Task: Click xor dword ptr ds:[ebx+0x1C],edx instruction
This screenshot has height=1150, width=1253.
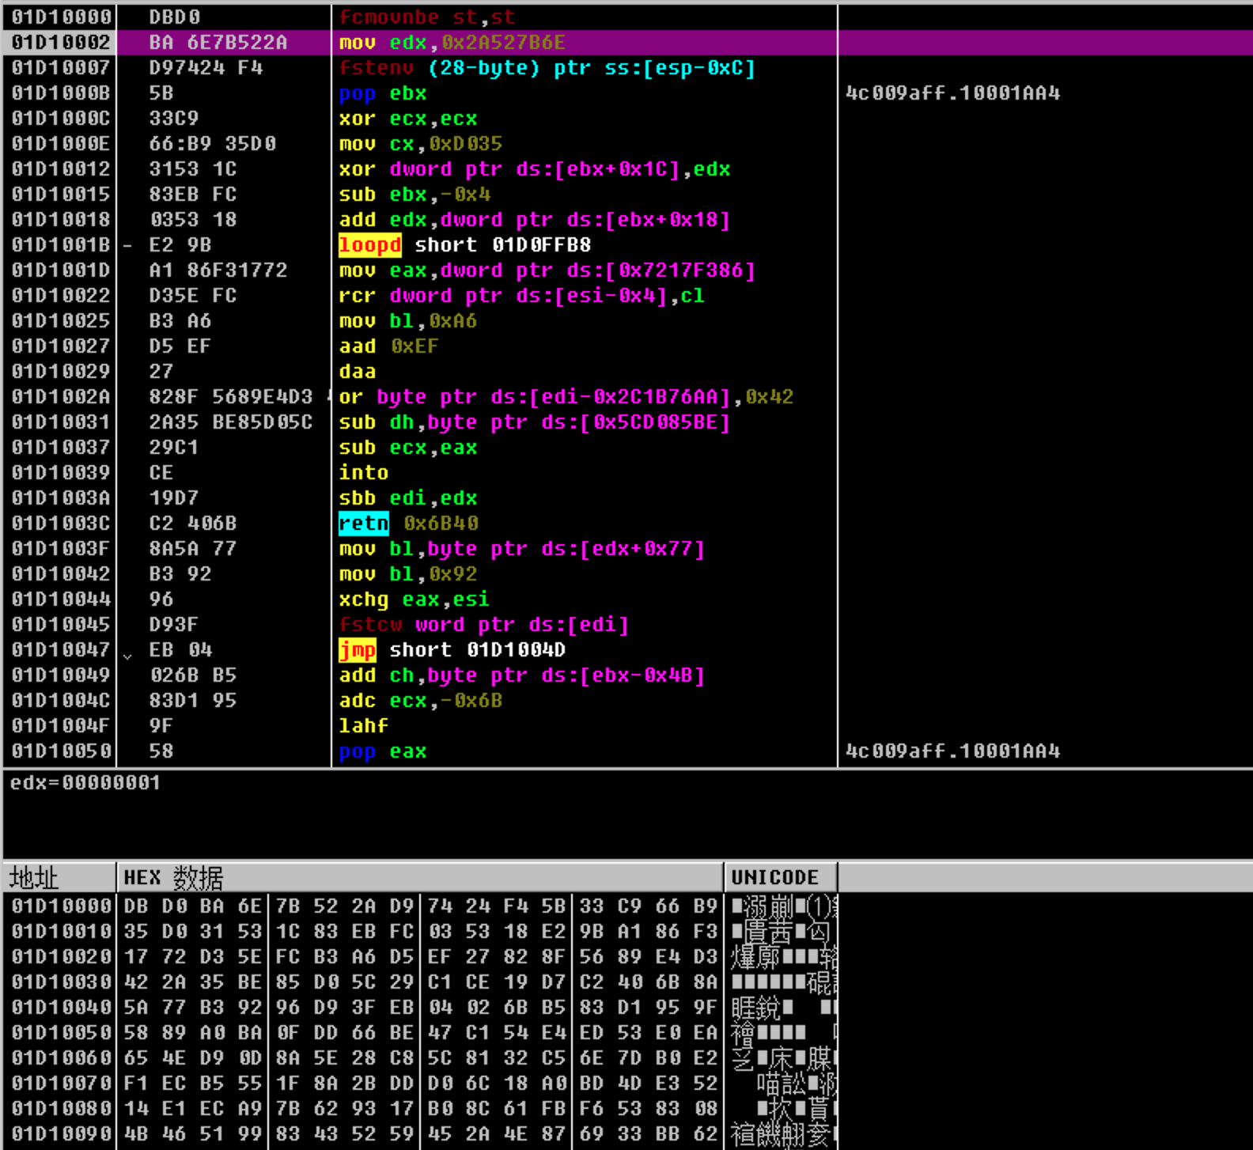Action: pyautogui.click(x=534, y=169)
